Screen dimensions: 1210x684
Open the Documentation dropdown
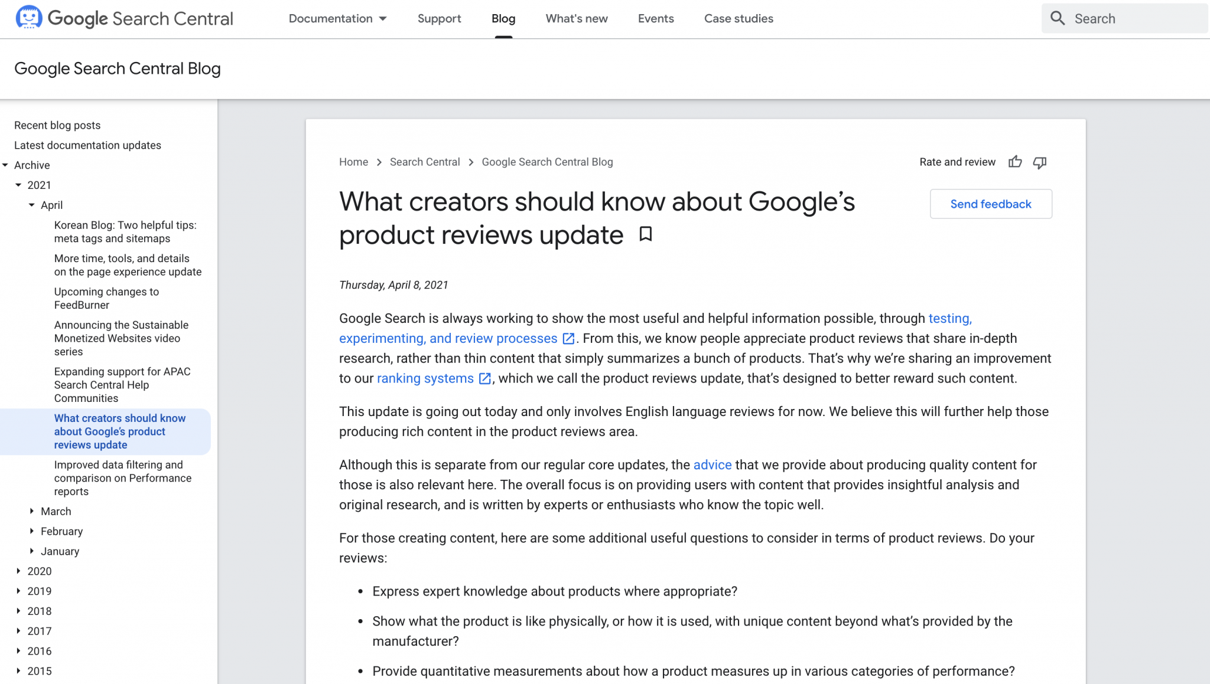pyautogui.click(x=337, y=18)
